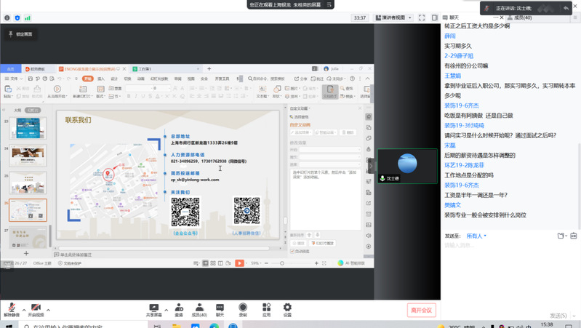The width and height of the screenshot is (581, 328).
Task: Select 沈士佳 participant video thumbnail
Action: coord(407,166)
